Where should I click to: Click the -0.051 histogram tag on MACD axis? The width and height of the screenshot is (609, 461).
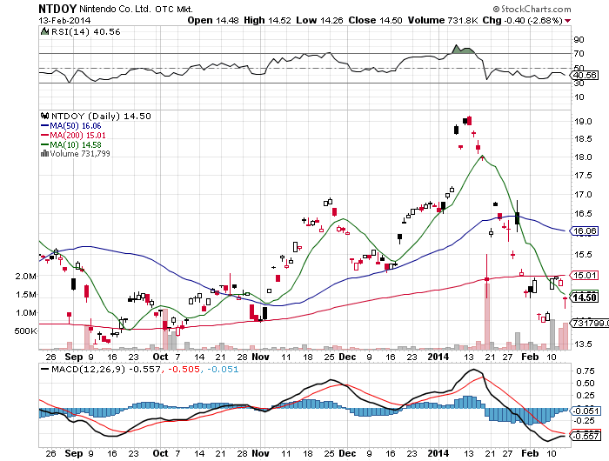pos(586,411)
